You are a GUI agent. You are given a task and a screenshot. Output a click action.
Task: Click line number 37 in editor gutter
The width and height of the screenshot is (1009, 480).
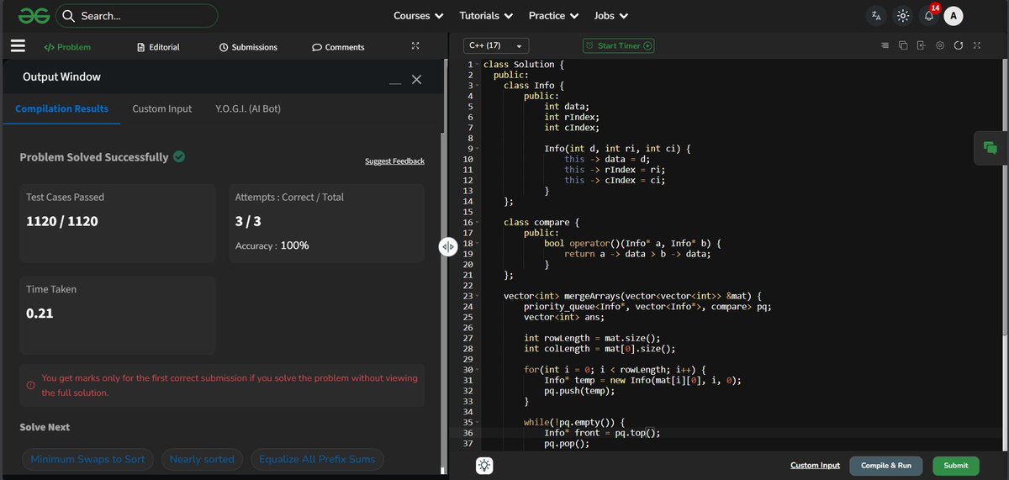(467, 444)
